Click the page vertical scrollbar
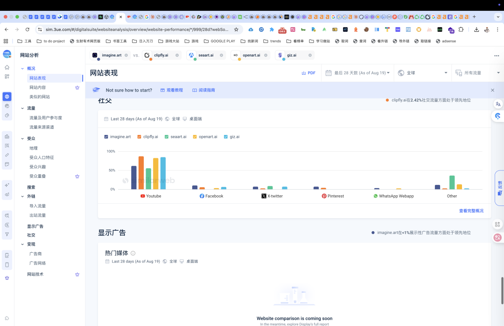The height and width of the screenshot is (326, 504). [x=502, y=291]
